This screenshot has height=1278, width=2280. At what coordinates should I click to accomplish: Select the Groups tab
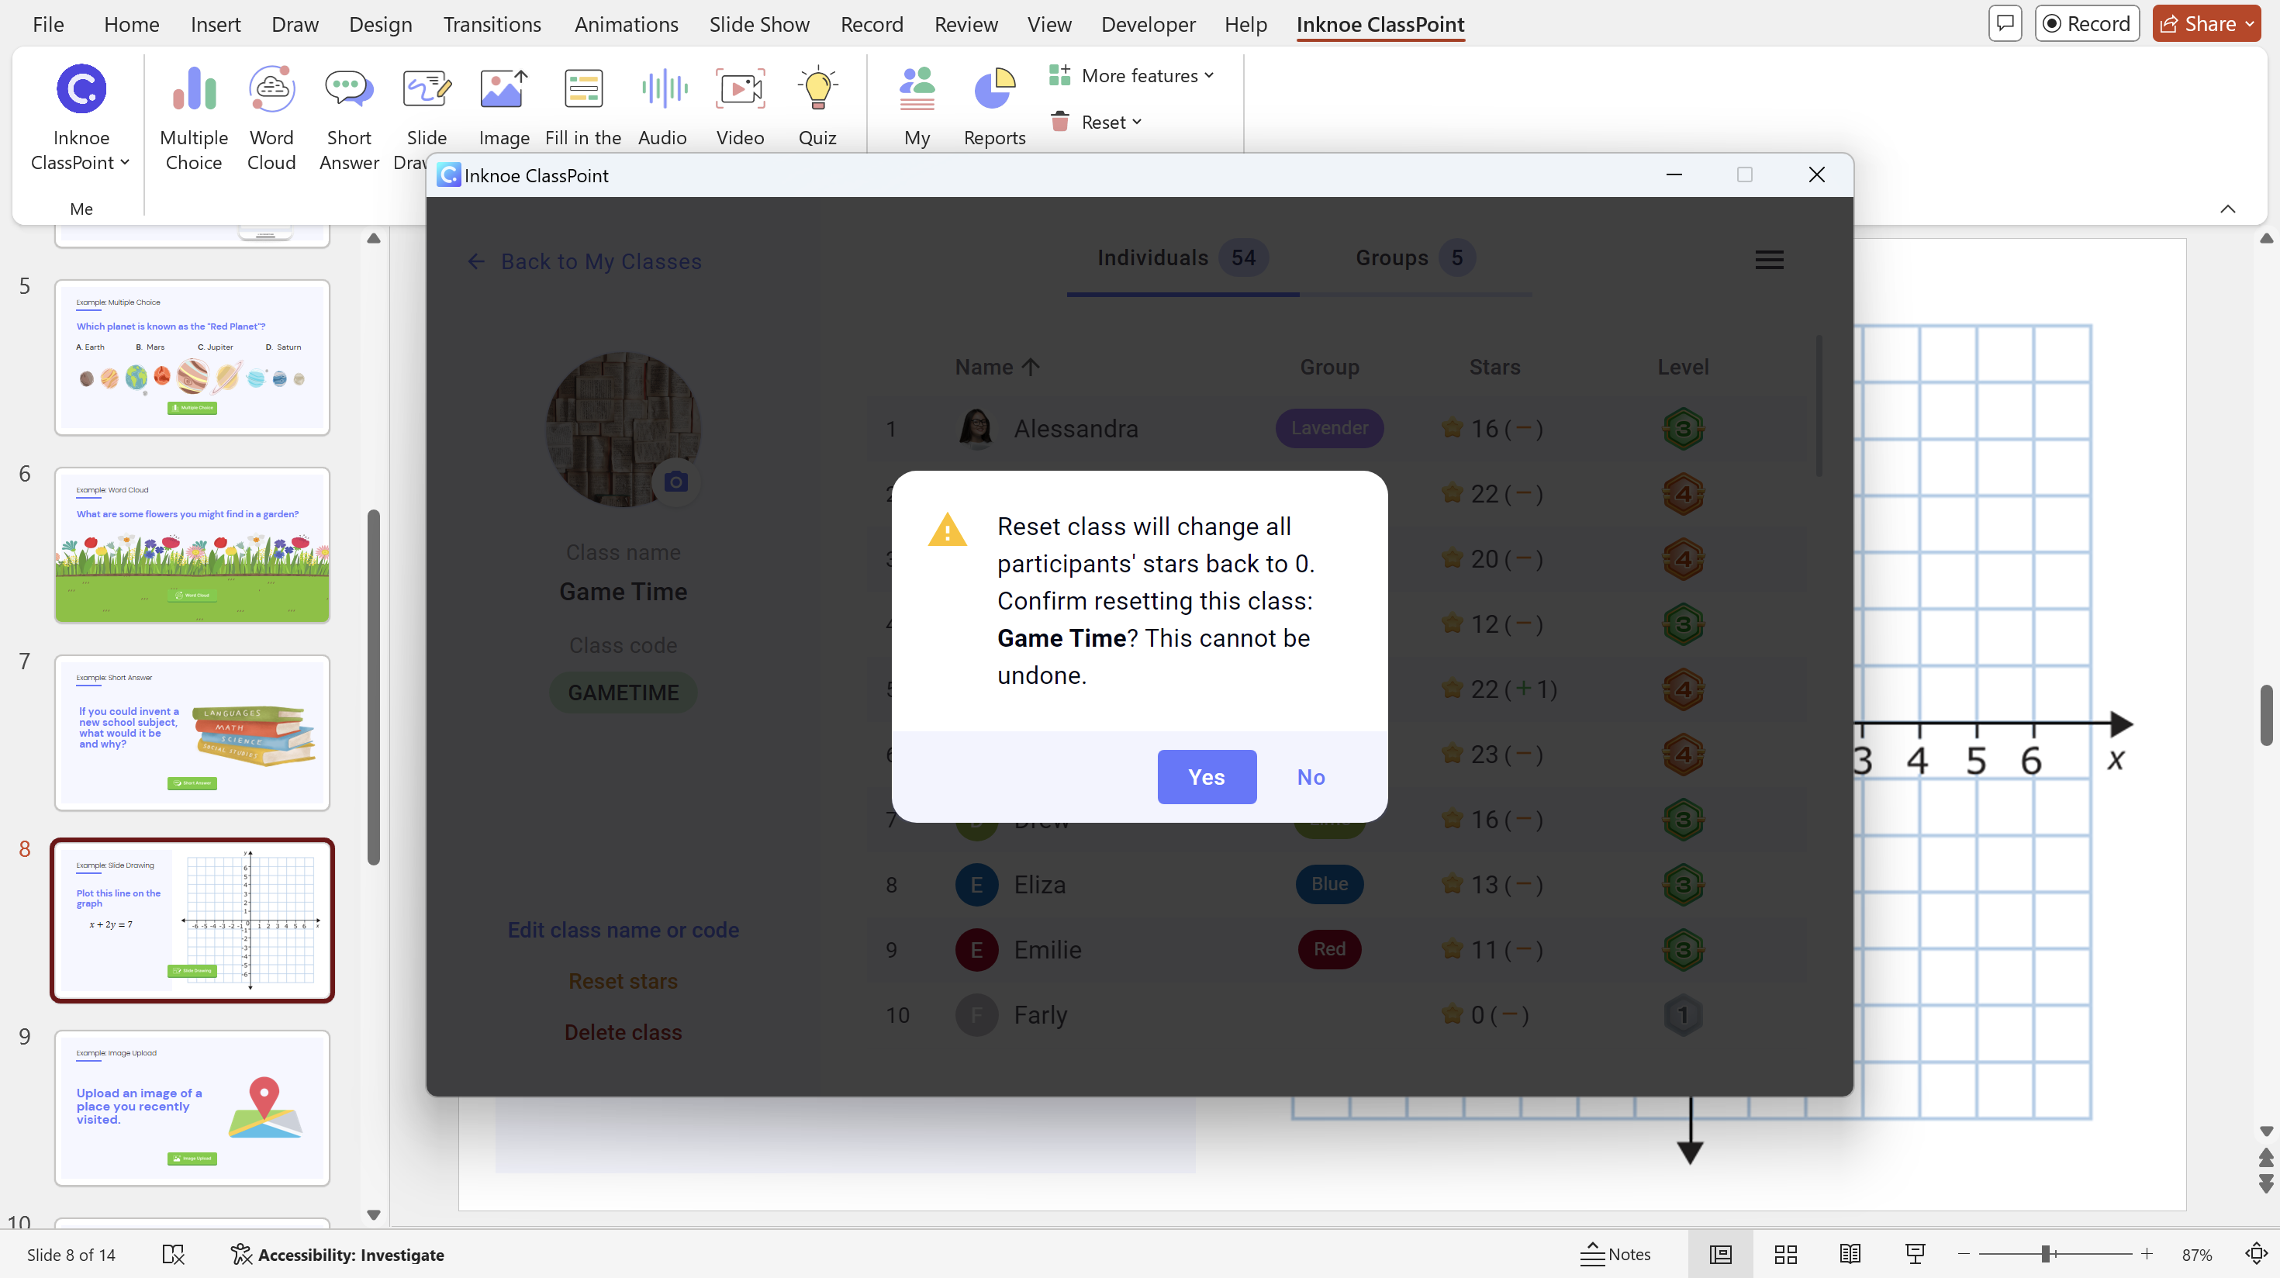(x=1415, y=257)
